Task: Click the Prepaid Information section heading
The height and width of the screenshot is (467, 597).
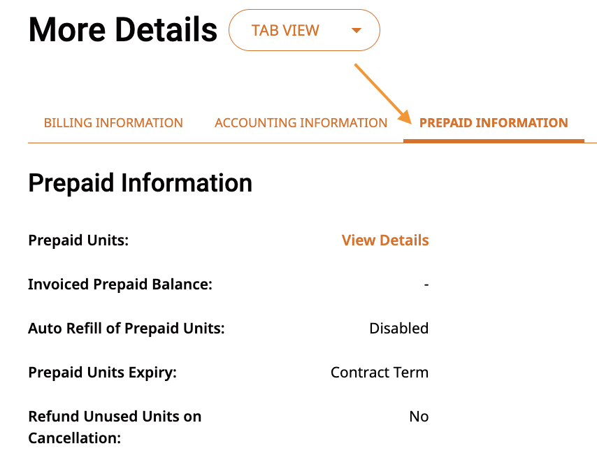Action: click(140, 183)
